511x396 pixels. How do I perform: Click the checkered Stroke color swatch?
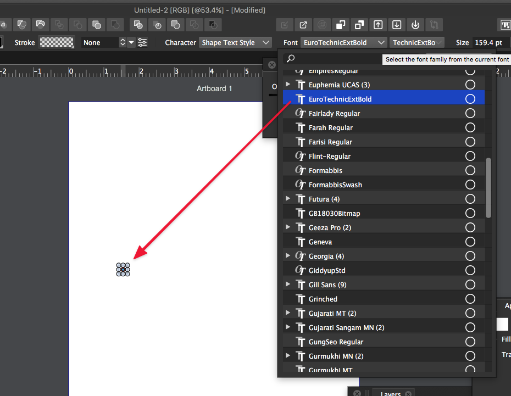(x=57, y=42)
